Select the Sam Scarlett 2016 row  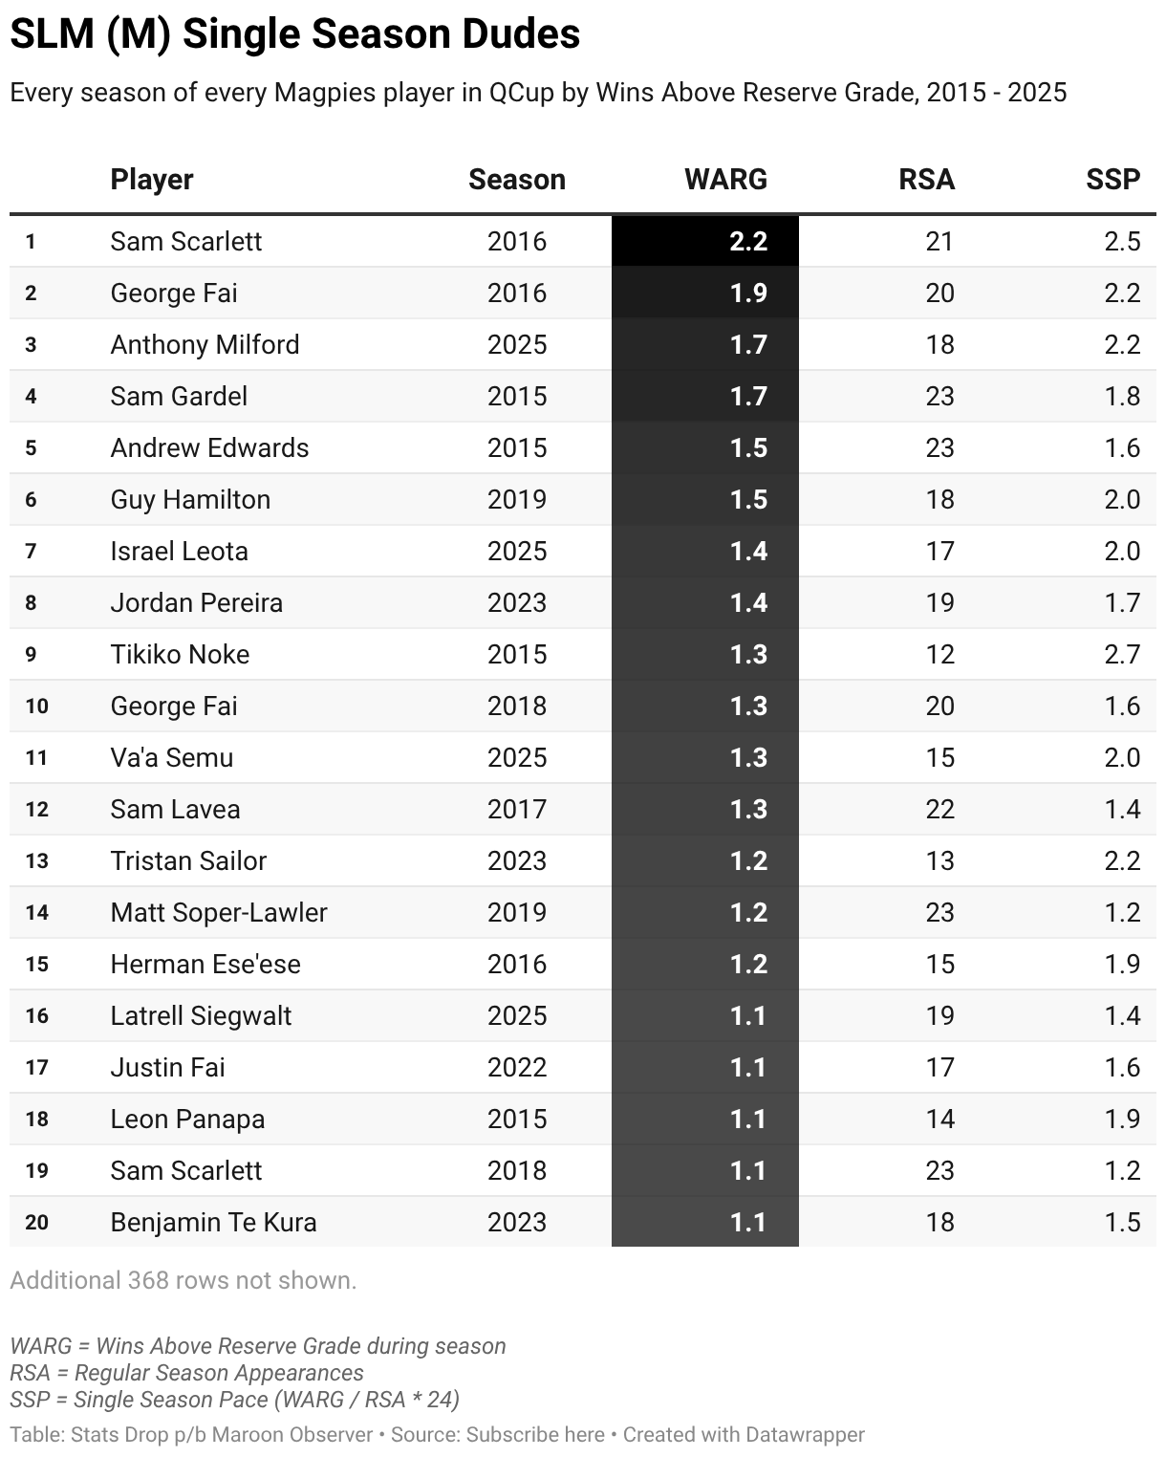tap(583, 241)
